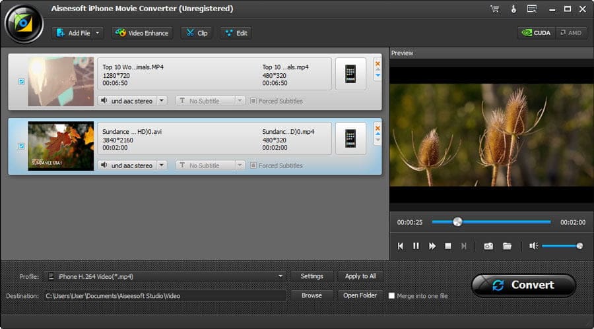Open the Clip tool

point(197,33)
